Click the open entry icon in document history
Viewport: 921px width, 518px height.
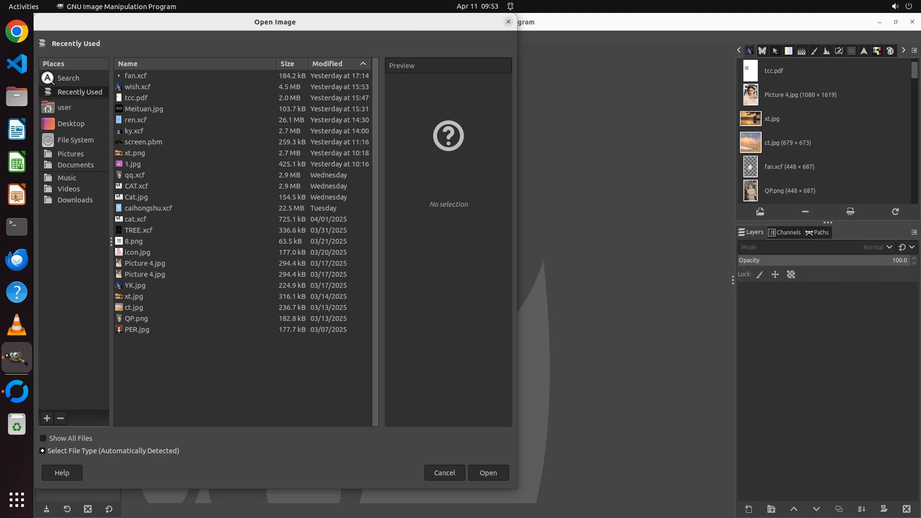(x=760, y=212)
